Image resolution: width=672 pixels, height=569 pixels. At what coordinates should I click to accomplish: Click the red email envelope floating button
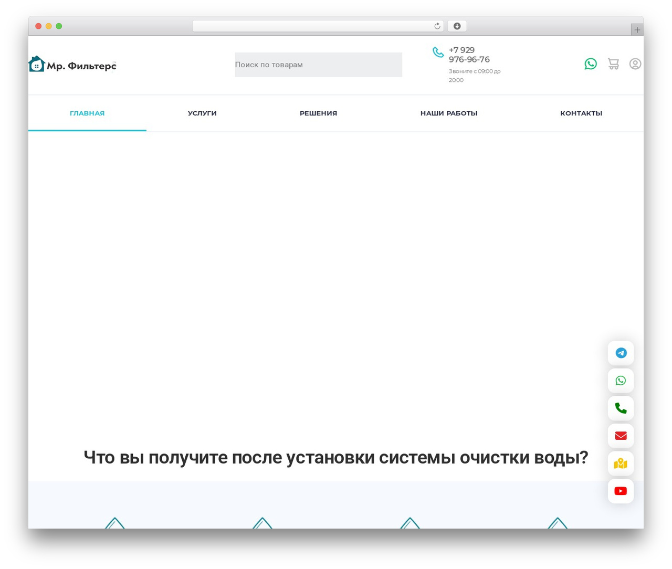pos(621,436)
